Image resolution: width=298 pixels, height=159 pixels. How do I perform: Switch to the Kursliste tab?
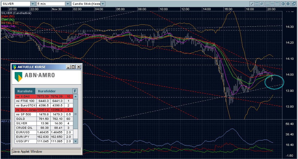click(25, 91)
